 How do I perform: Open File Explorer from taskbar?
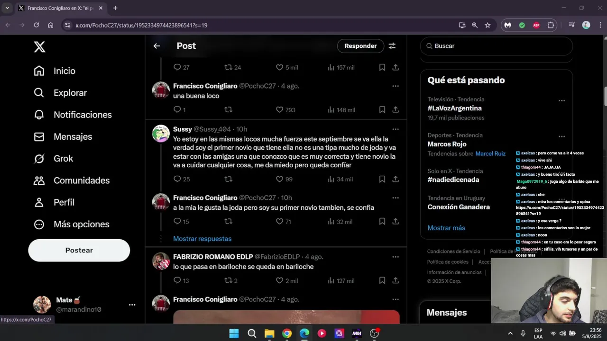269,333
